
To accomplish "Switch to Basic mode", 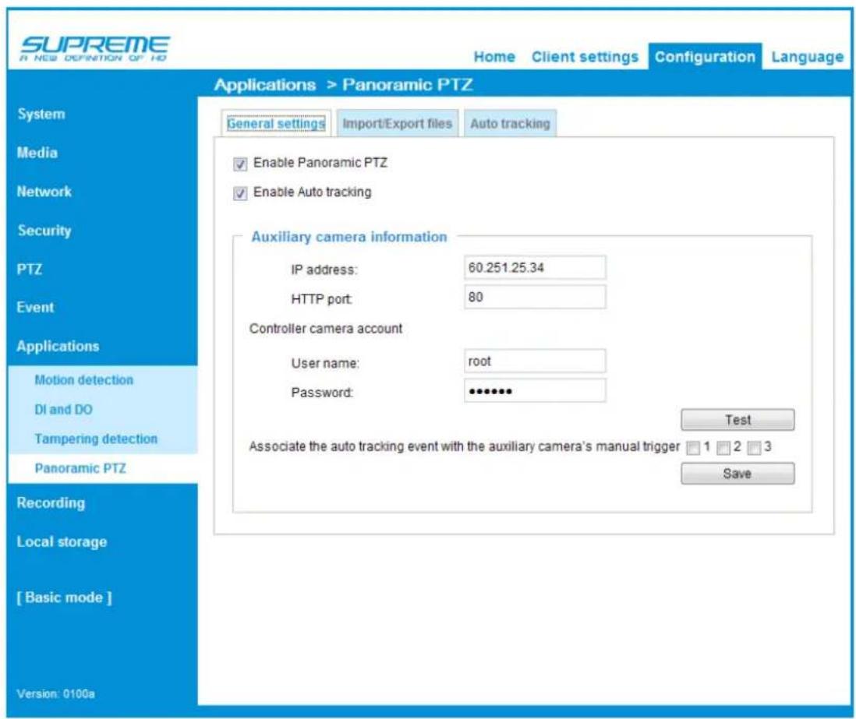I will (64, 597).
